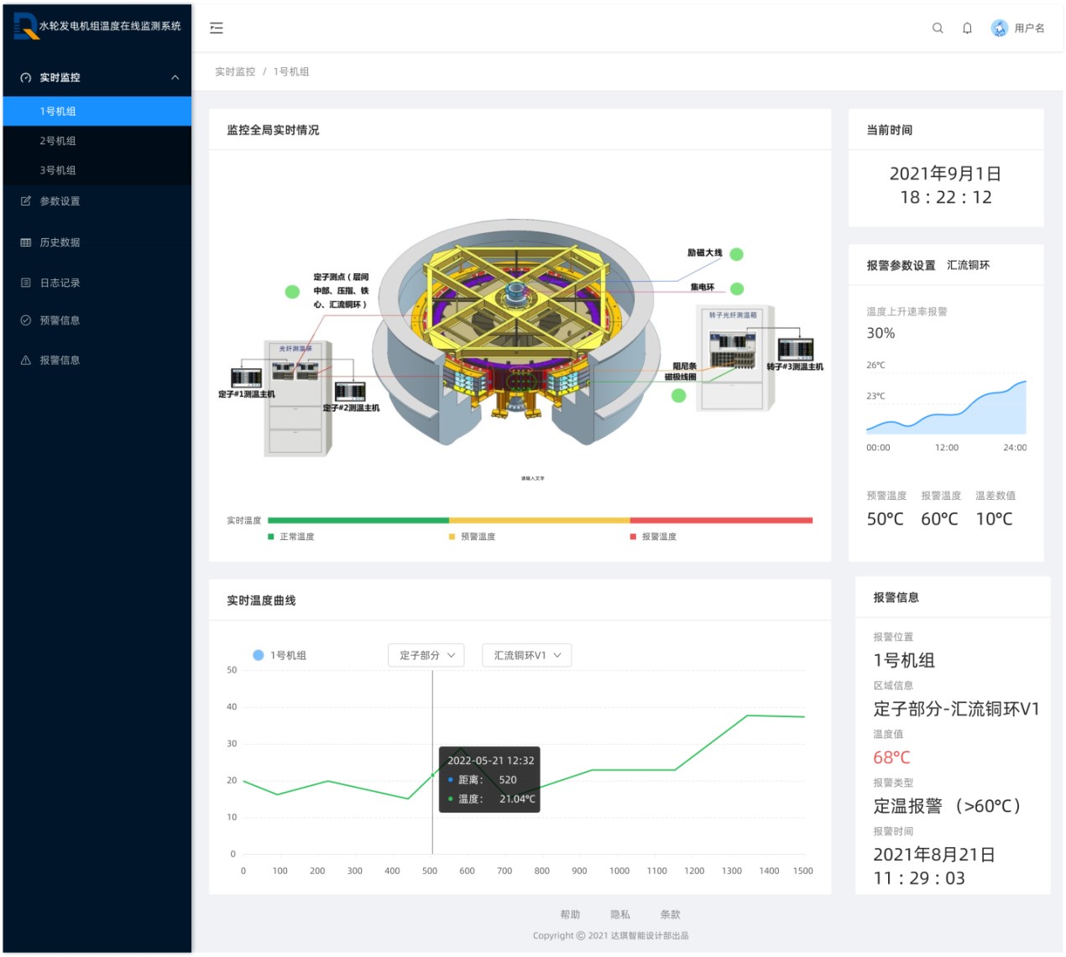Open search with the magnifier icon

(938, 29)
